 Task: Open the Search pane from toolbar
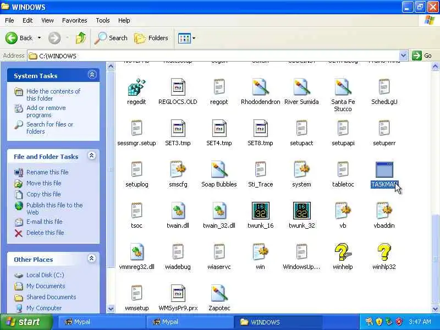coord(111,38)
